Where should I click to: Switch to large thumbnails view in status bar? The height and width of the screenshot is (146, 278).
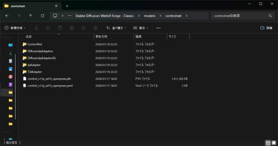[x=274, y=143]
